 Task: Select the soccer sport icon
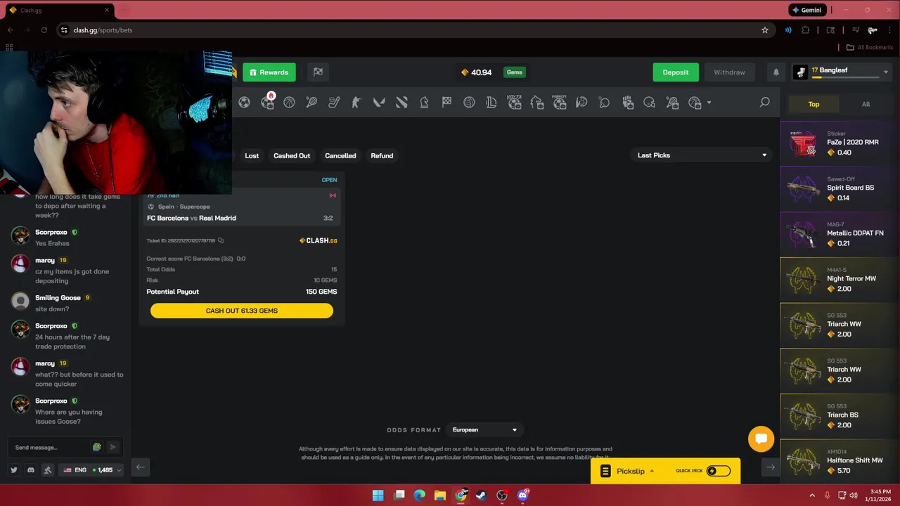tap(244, 103)
